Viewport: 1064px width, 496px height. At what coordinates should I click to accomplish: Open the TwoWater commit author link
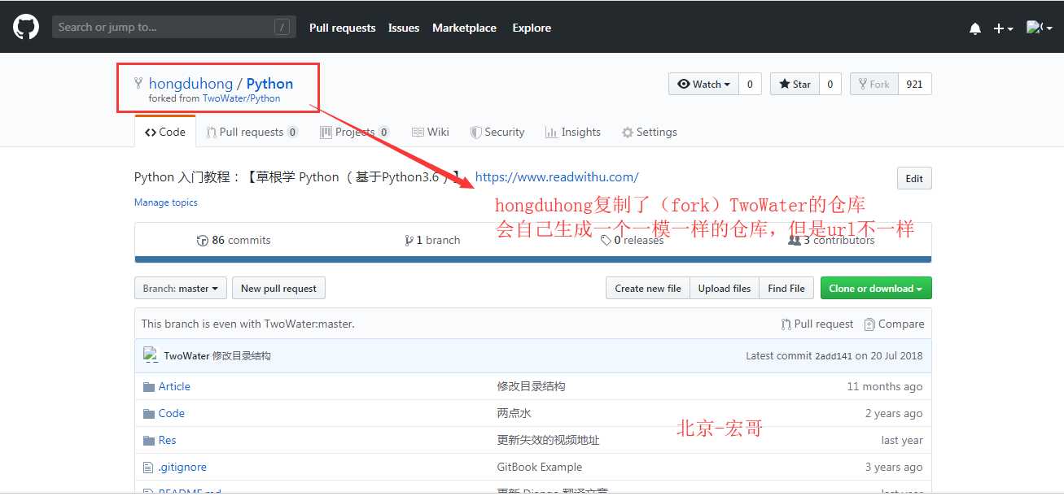[x=186, y=356]
